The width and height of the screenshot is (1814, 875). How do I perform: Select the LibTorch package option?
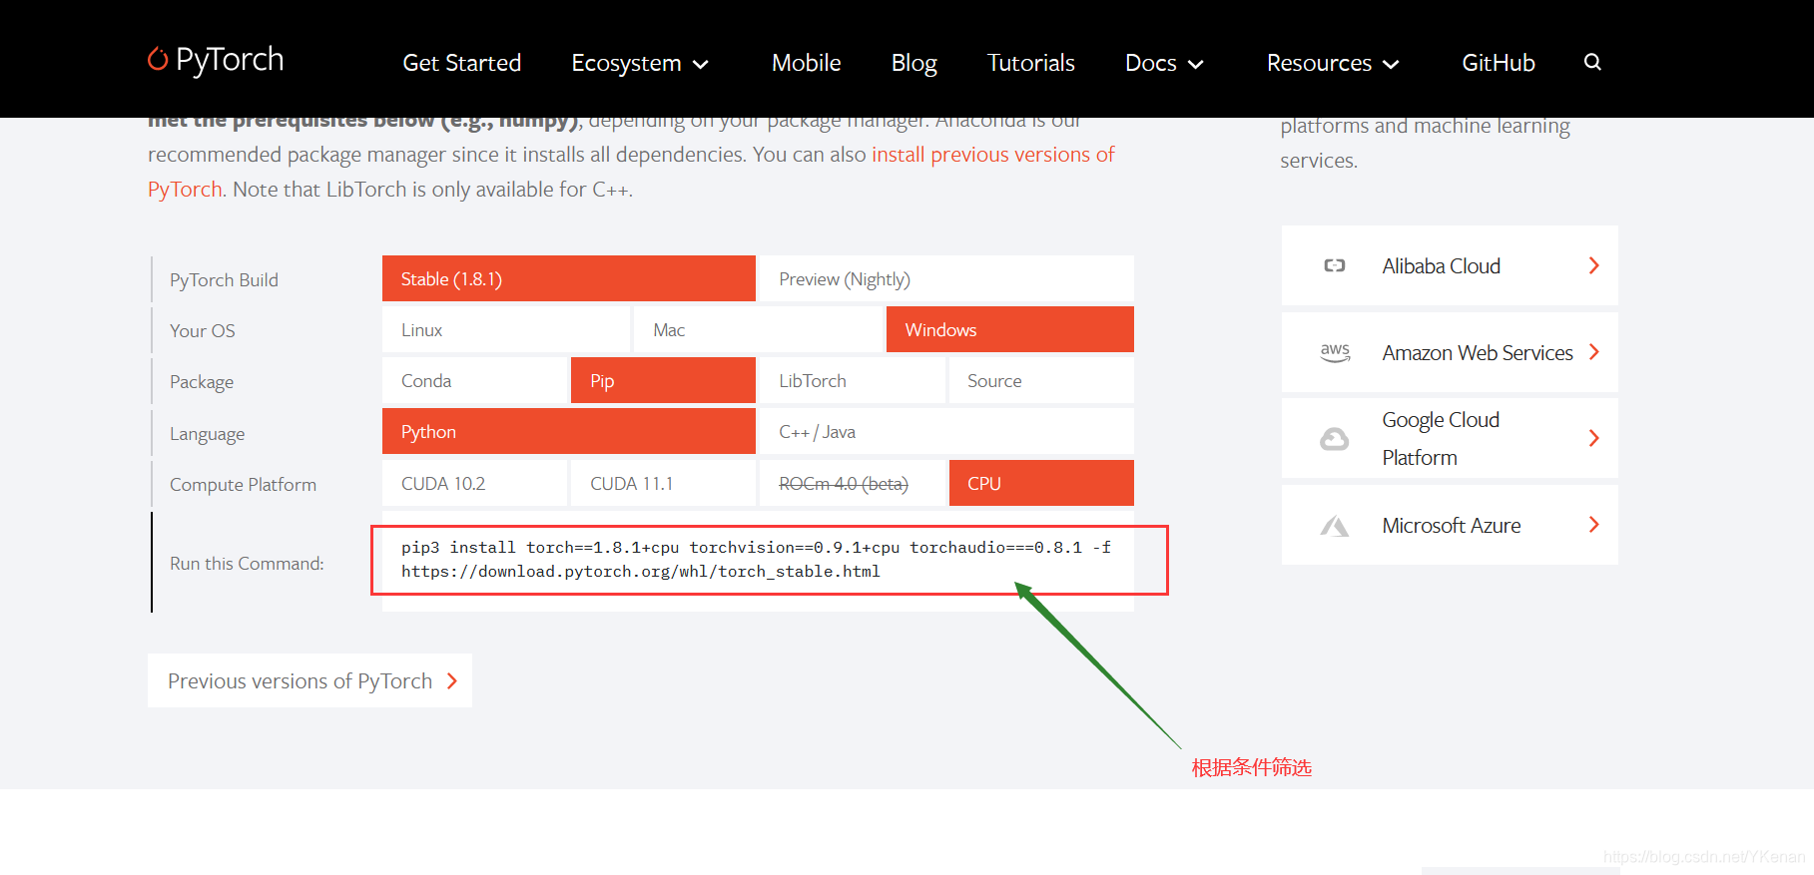852,380
